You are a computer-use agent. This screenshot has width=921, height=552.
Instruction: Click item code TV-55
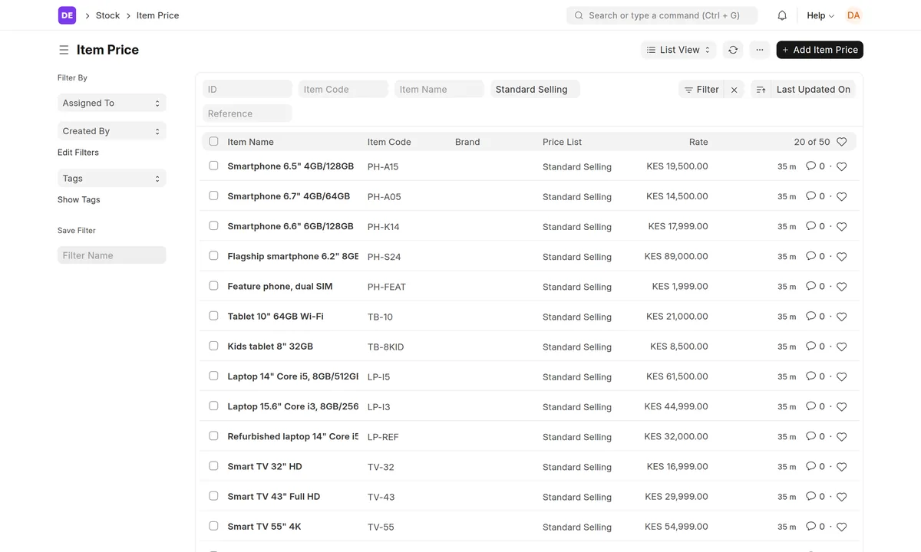click(381, 527)
